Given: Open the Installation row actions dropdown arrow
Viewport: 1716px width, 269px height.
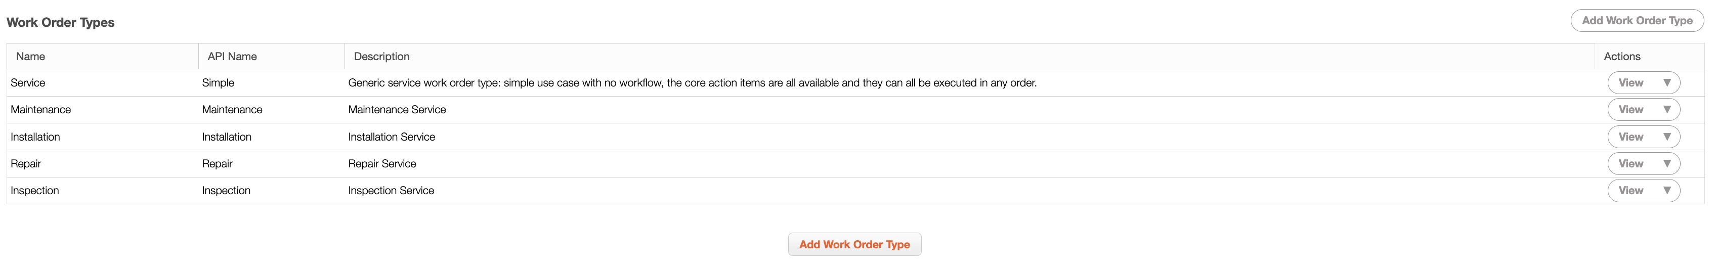Looking at the screenshot, I should pyautogui.click(x=1667, y=137).
